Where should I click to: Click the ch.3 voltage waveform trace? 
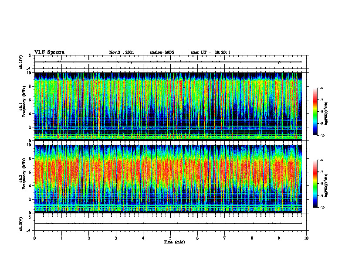pyautogui.click(x=168, y=224)
